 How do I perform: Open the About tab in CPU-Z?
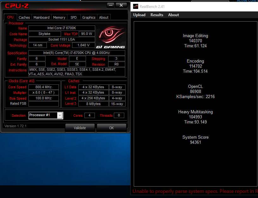click(x=104, y=17)
